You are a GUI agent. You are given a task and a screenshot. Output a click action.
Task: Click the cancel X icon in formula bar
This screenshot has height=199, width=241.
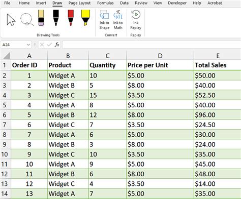point(42,45)
